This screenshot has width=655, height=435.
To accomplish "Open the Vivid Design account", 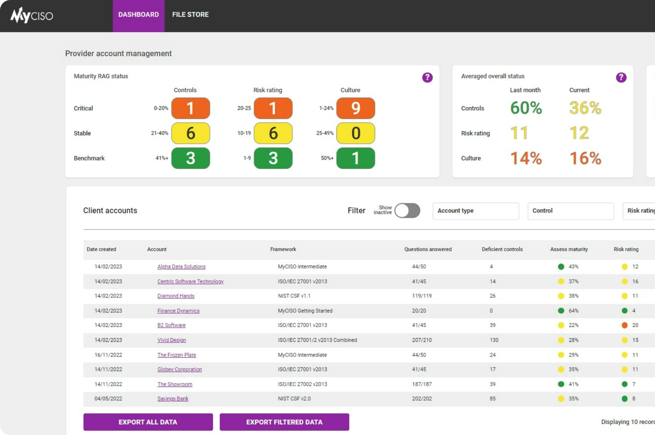I will [x=172, y=340].
